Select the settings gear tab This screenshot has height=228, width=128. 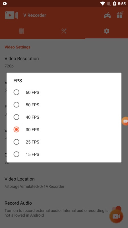click(106, 31)
